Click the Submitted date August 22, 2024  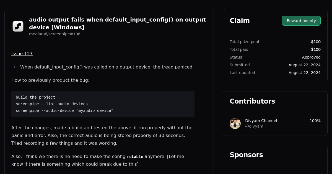(304, 65)
